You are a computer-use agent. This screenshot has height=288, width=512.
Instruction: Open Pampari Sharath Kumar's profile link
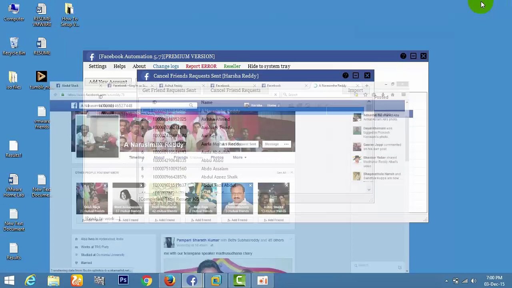198,240
